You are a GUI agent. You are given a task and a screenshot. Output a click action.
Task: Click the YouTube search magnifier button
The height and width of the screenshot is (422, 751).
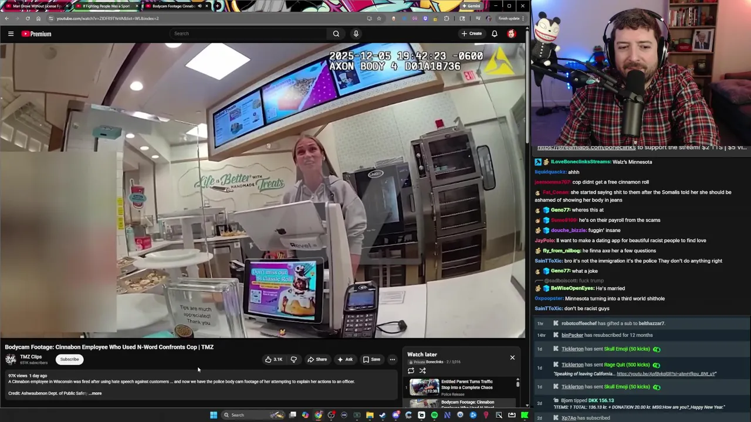(x=336, y=33)
